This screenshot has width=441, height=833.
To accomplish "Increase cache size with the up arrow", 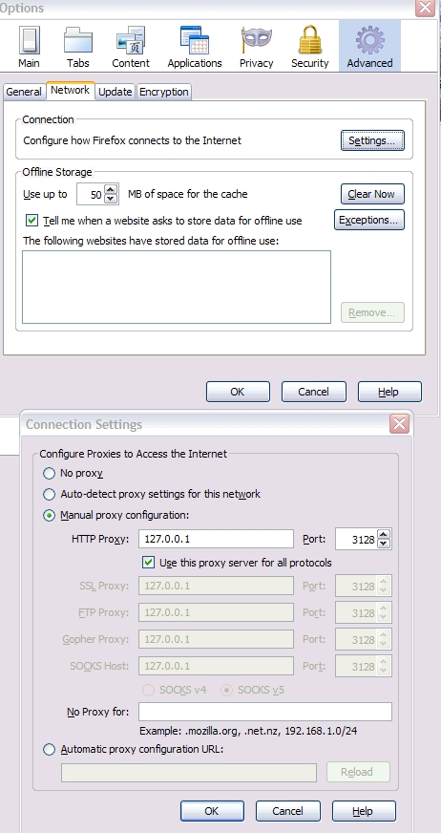I will point(111,189).
